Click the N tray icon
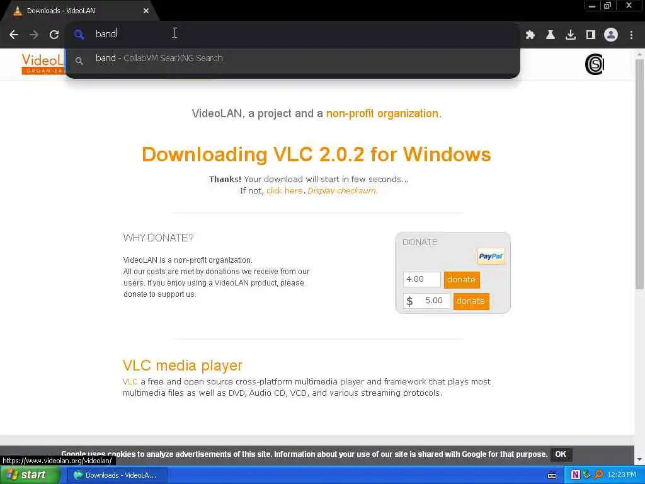645x484 pixels. point(576,475)
